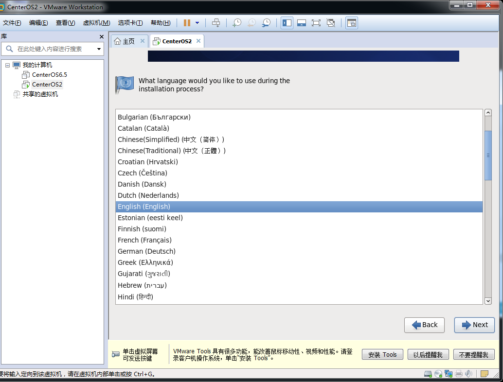Select Chinese(Simplified) language

coord(299,139)
